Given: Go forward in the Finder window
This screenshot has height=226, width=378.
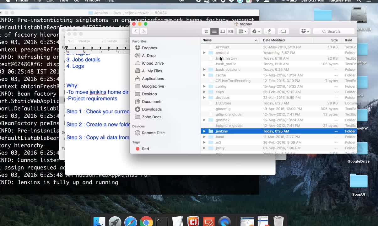Looking at the screenshot, I should click(x=143, y=31).
